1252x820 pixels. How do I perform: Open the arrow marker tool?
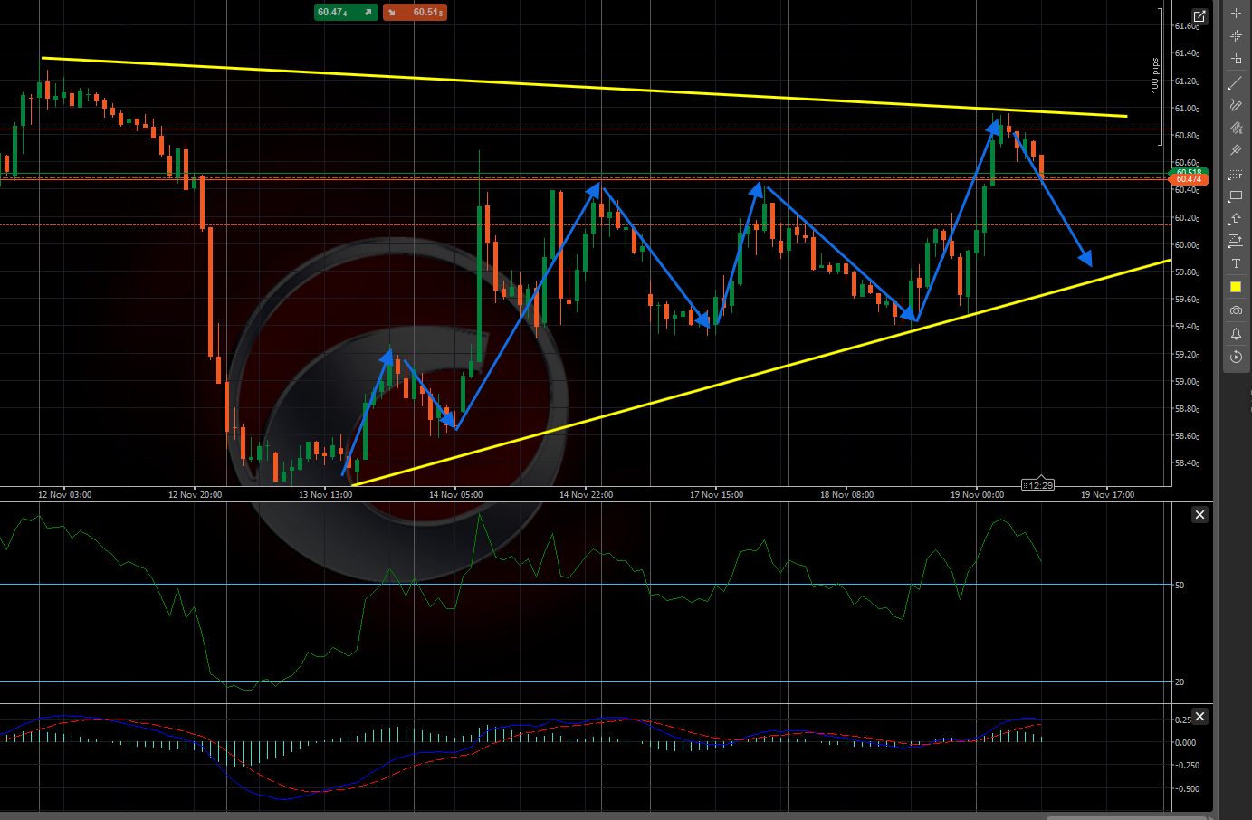(x=1236, y=218)
